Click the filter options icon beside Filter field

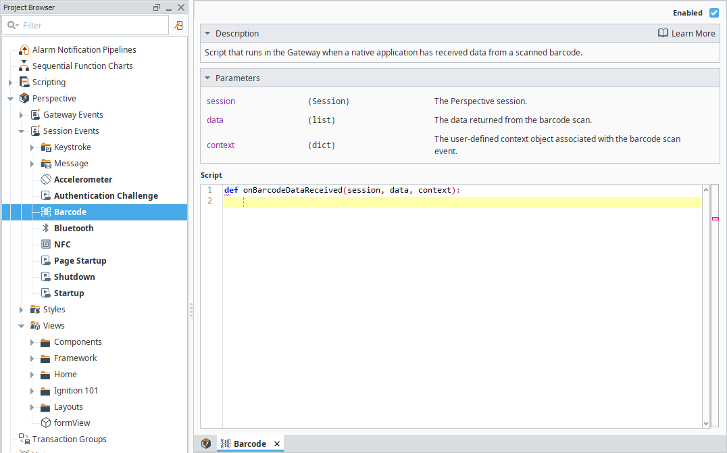pos(178,26)
